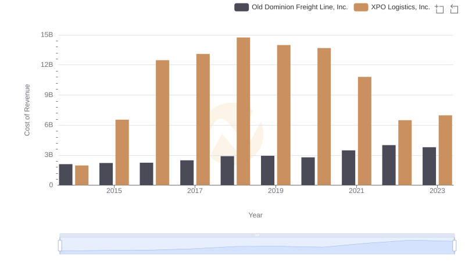Click the XPO Logistics bar for 2023

point(445,151)
